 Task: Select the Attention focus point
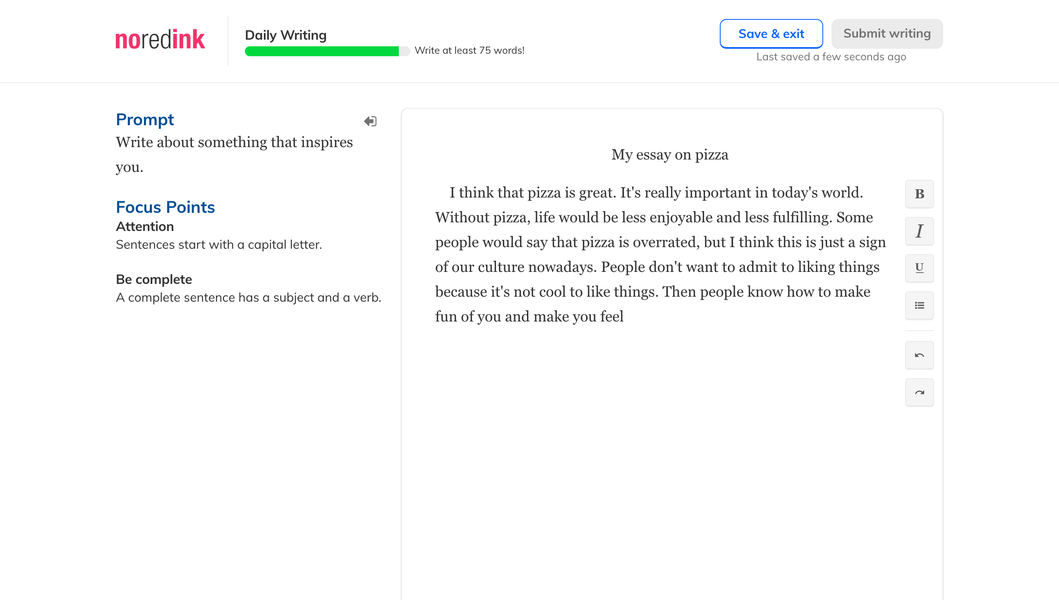point(145,226)
